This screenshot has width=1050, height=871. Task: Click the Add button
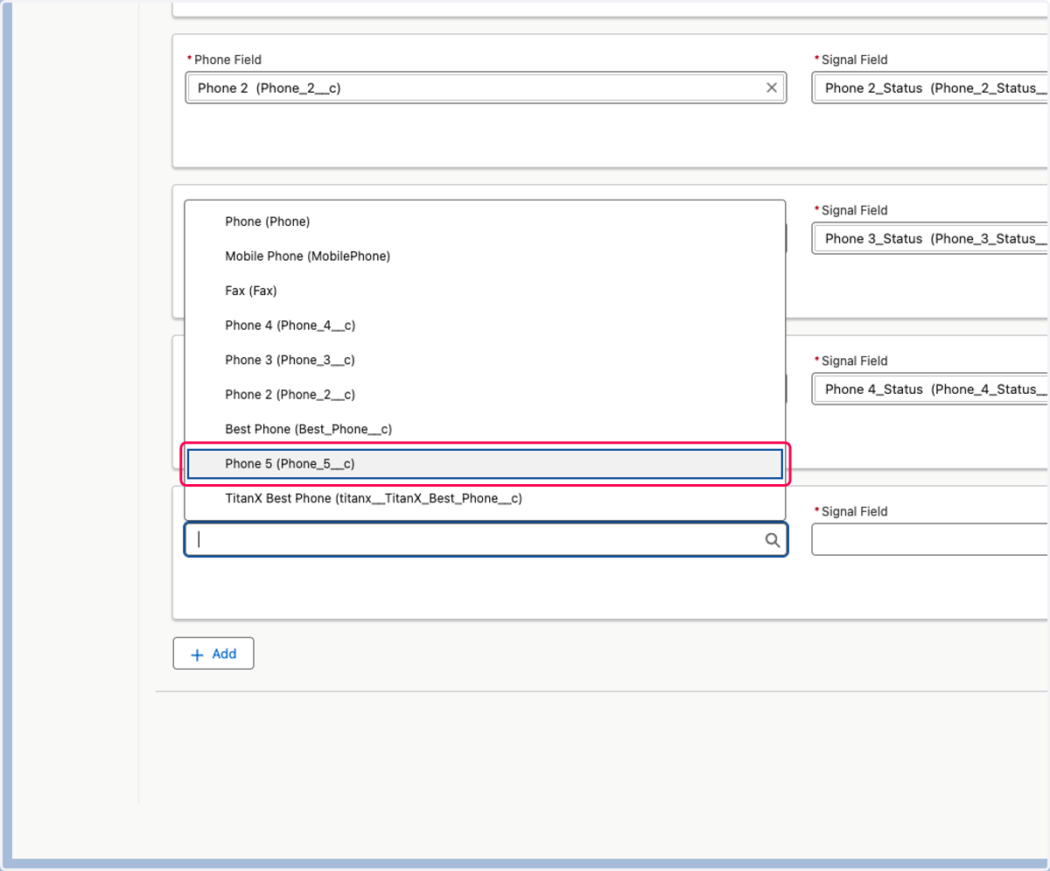pos(213,654)
